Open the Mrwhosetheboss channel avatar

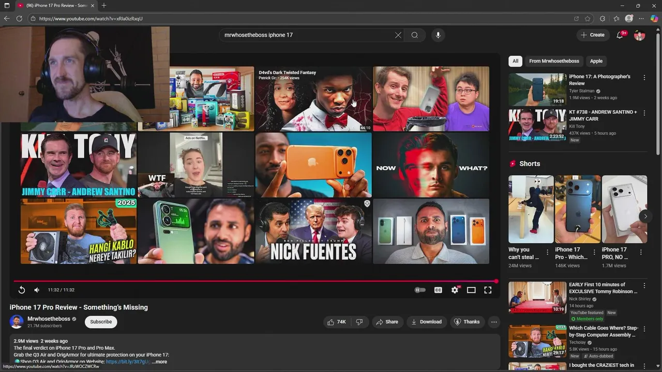[17, 321]
